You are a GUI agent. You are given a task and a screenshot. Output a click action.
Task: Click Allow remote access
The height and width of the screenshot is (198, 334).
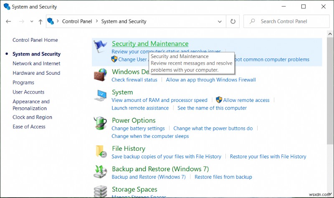pos(246,100)
